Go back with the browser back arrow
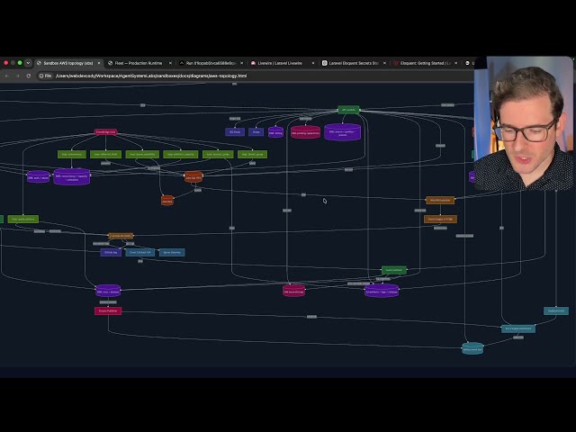 coord(7,76)
